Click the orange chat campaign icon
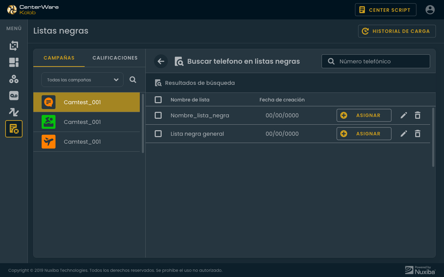The image size is (444, 277). click(49, 102)
